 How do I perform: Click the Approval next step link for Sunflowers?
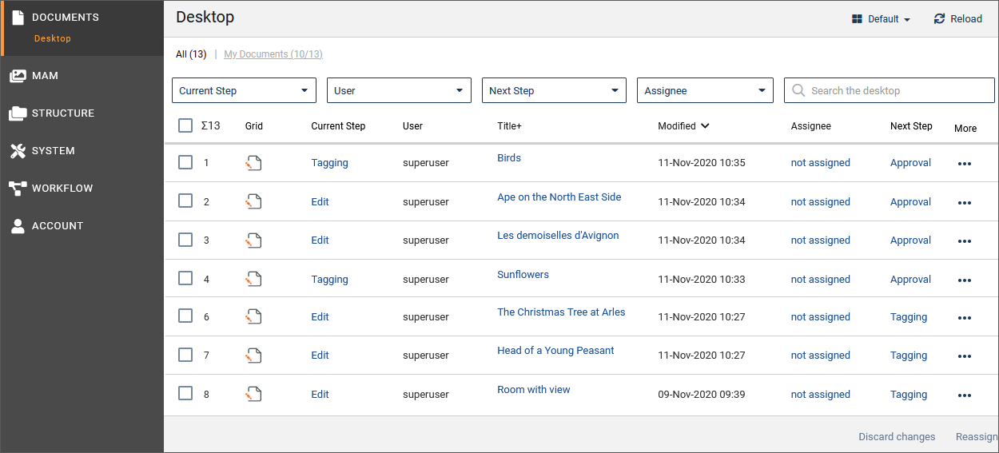coord(911,280)
